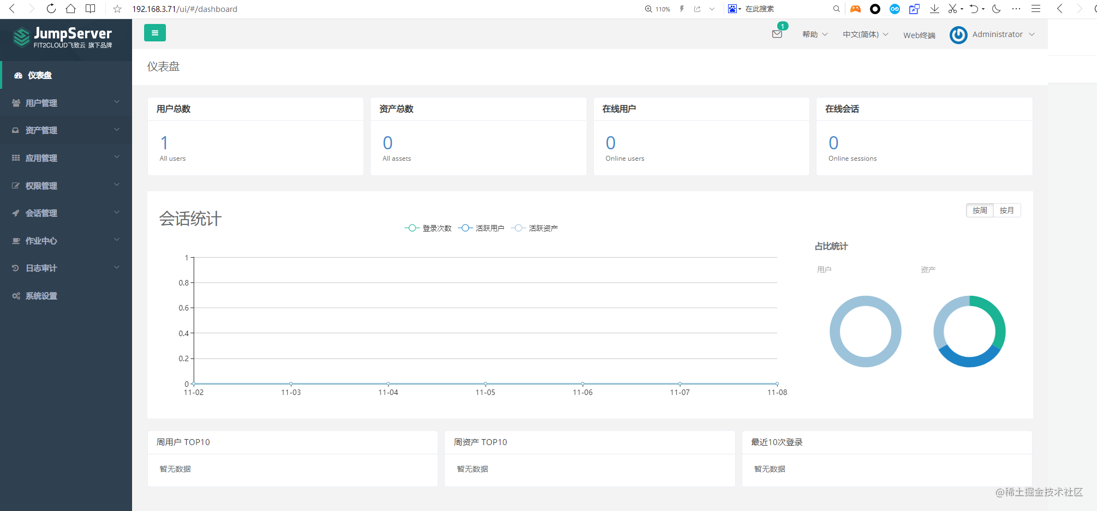
Task: Expand 会话管理 sidebar menu
Action: pos(66,213)
